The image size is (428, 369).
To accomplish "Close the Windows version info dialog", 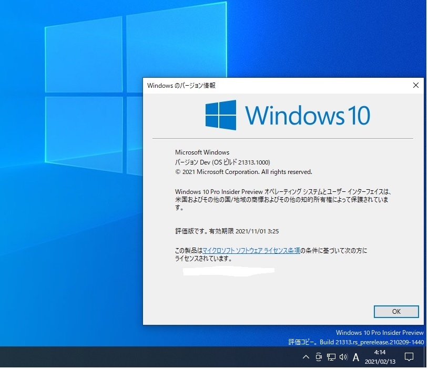I will coord(415,86).
